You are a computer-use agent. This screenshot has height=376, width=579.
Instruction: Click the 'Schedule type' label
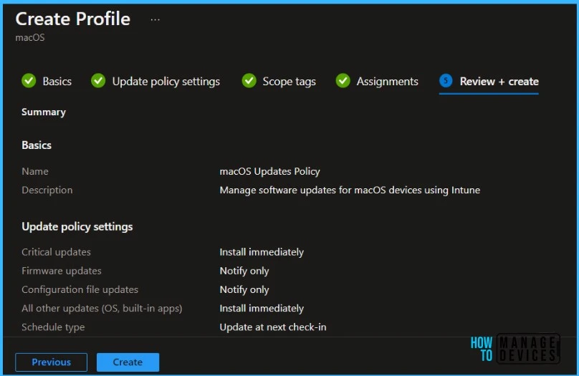(x=53, y=327)
